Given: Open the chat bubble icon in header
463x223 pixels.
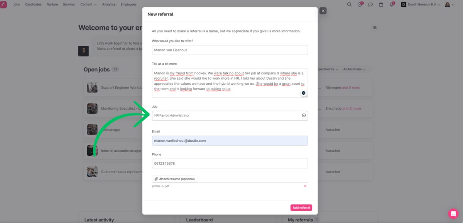Looking at the screenshot, I should 370,5.
